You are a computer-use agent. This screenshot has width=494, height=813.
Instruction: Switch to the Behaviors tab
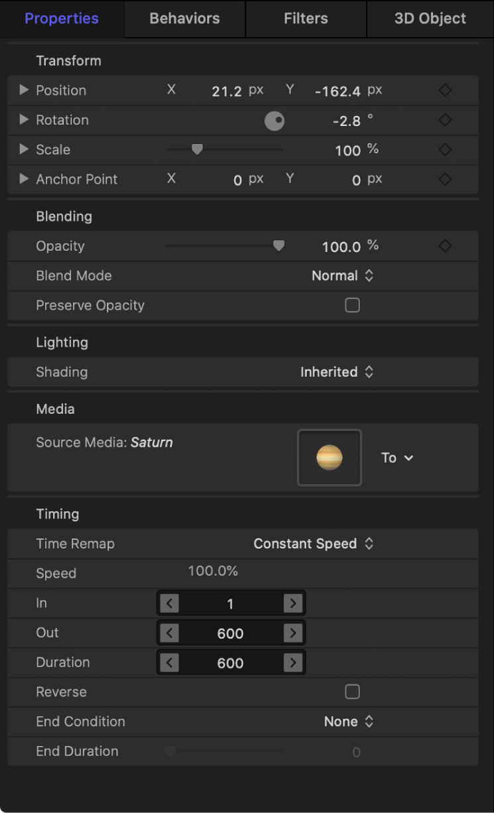coord(184,19)
